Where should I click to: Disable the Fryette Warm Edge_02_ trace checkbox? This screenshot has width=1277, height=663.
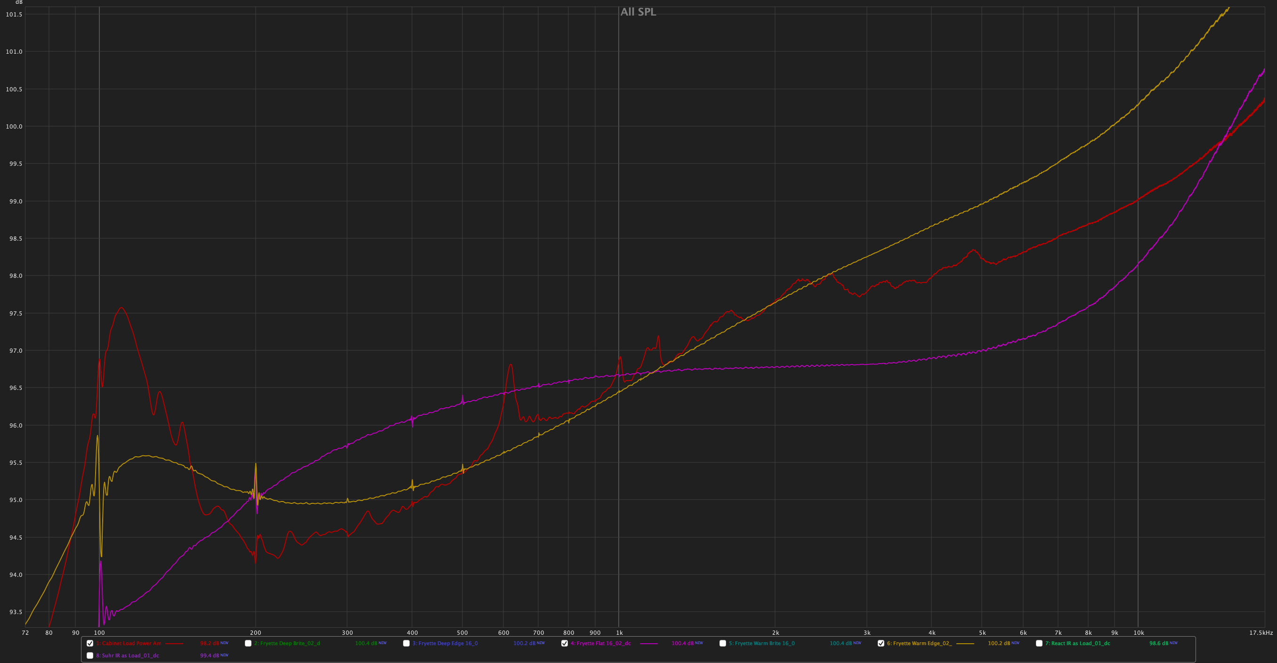point(881,643)
